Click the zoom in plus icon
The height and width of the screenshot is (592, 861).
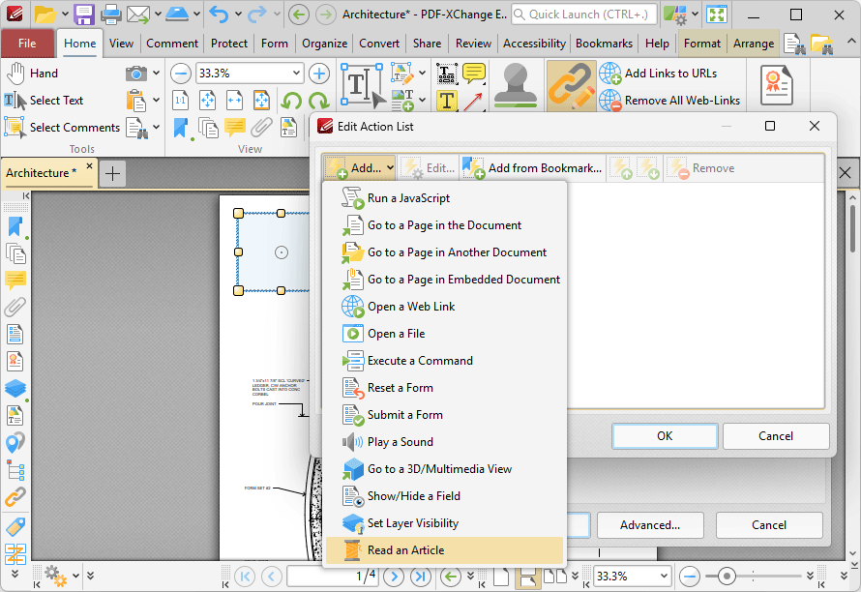coord(319,74)
